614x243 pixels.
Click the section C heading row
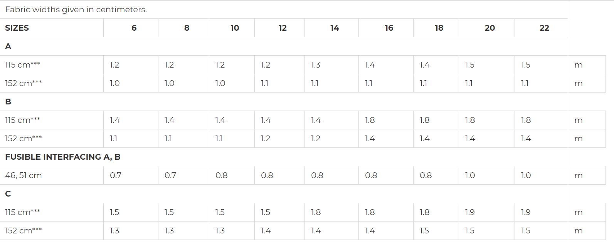(x=284, y=194)
